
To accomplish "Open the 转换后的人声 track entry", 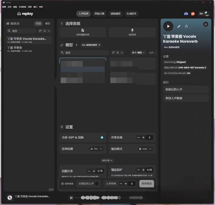I will (x=186, y=90).
